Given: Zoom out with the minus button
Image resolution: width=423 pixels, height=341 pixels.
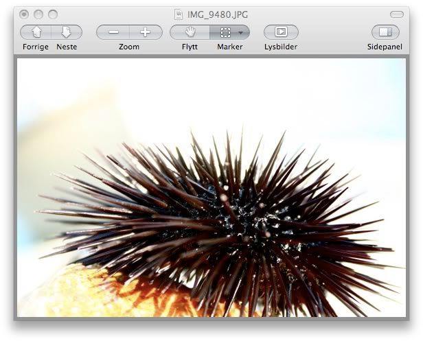Looking at the screenshot, I should tap(113, 32).
